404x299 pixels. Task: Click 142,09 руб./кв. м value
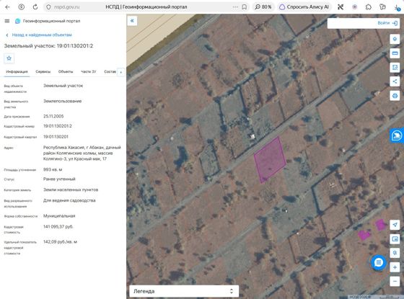60,242
